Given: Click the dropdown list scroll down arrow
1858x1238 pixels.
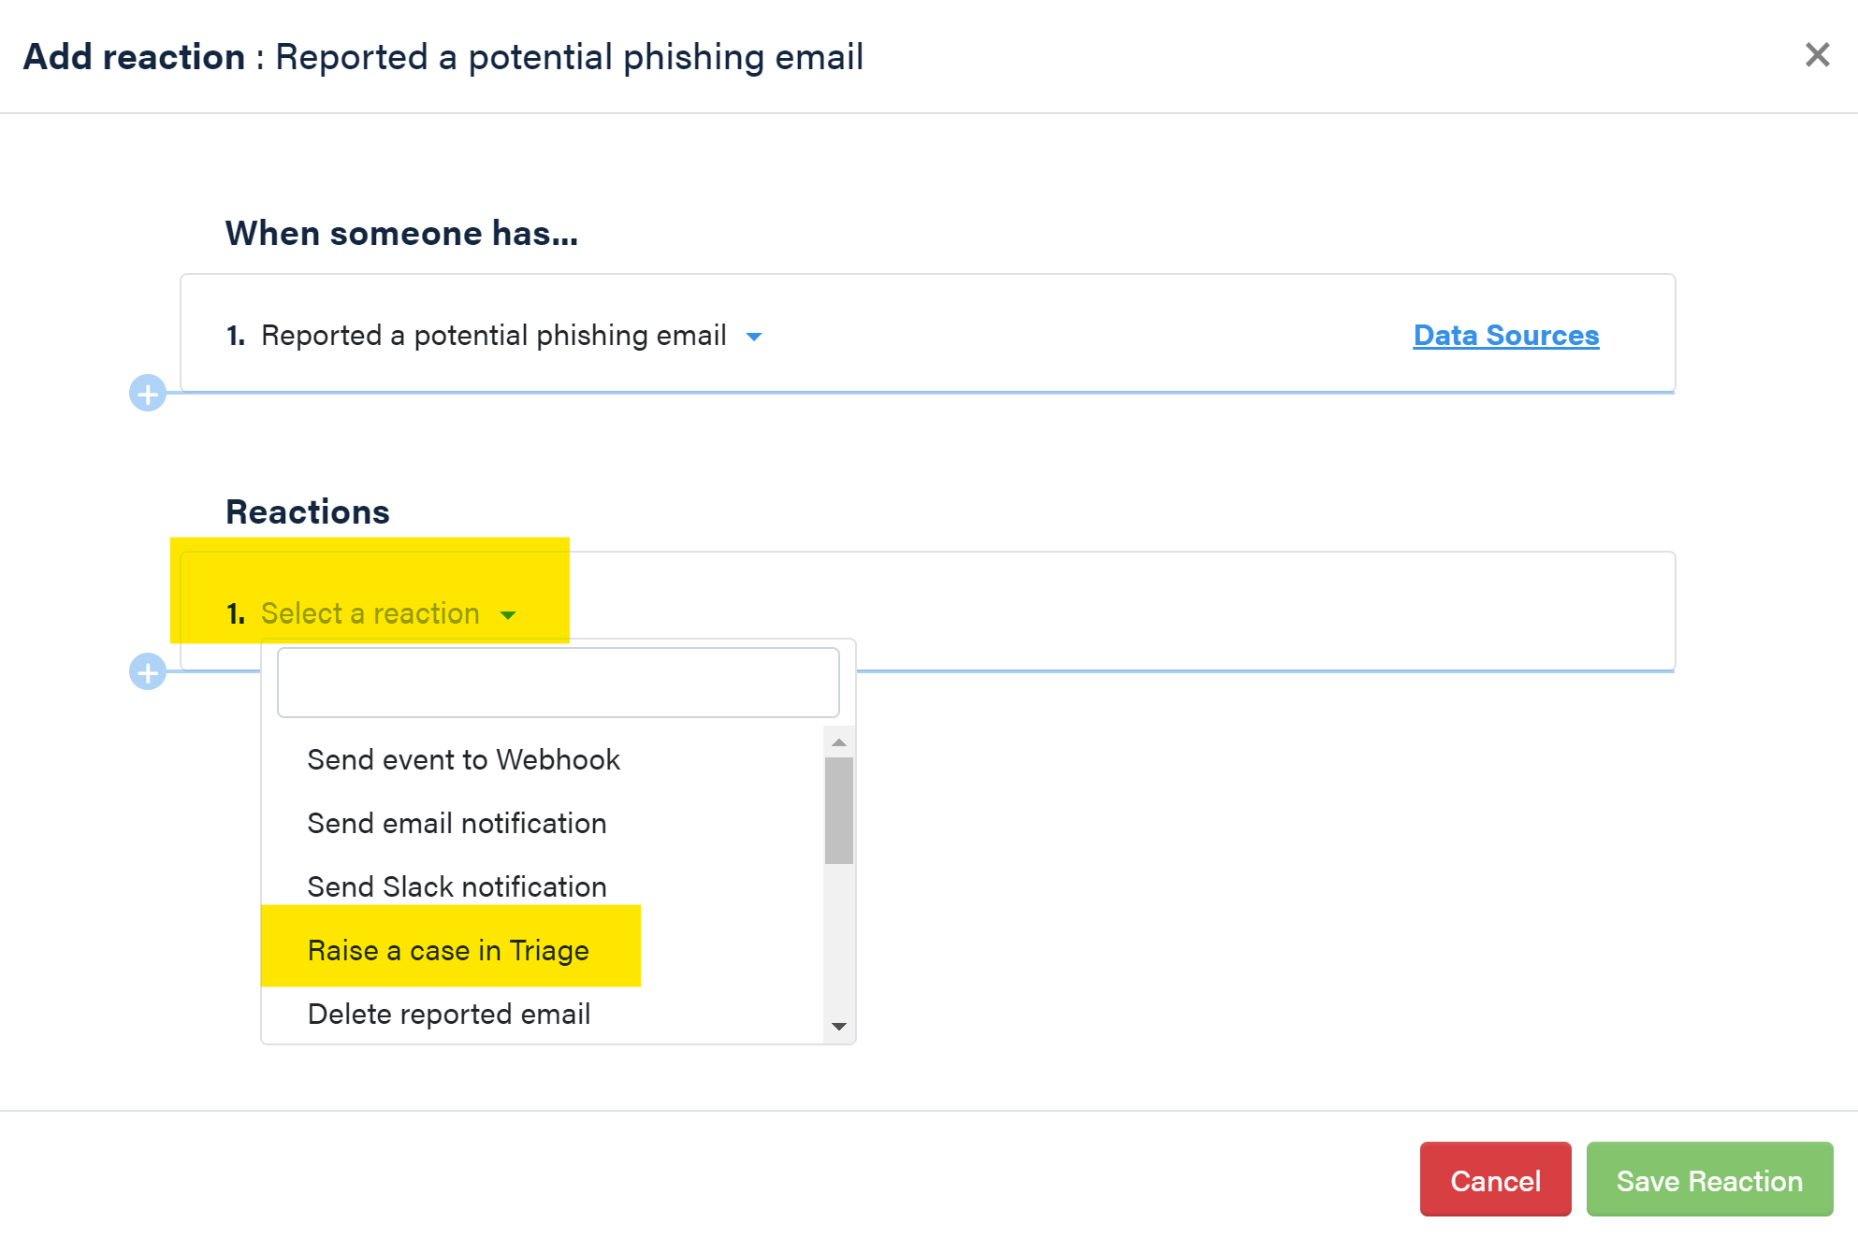Looking at the screenshot, I should pos(839,1027).
